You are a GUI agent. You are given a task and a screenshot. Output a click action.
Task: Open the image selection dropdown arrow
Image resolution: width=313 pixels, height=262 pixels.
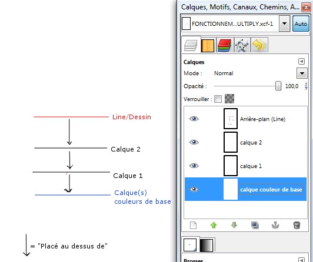[x=284, y=23]
